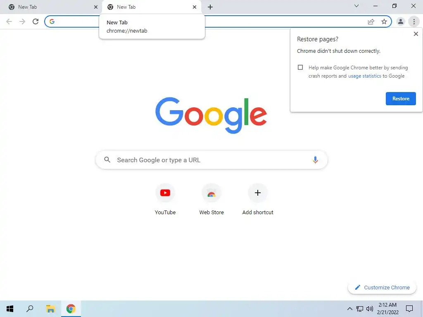Screen dimensions: 423x317
Task: Click the Google G icon in address bar
Action: click(x=52, y=21)
